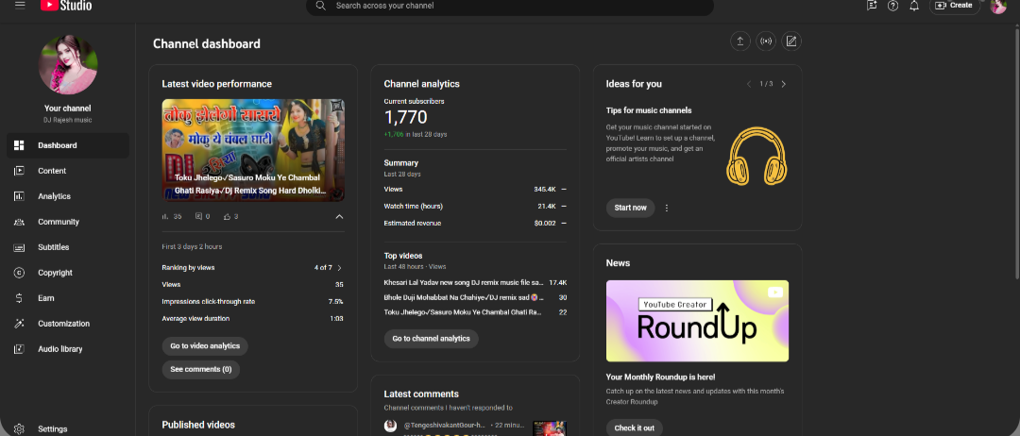
Task: Click the create post icon
Action: click(791, 42)
